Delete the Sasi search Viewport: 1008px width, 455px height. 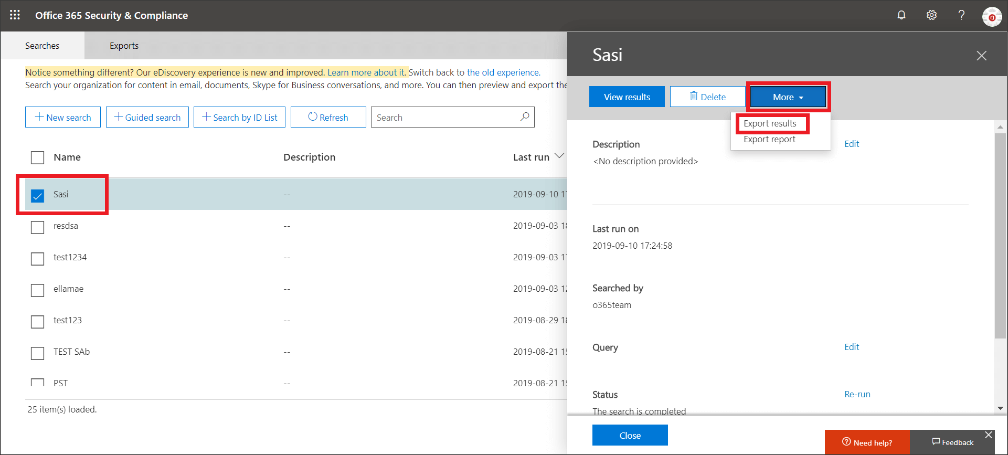pyautogui.click(x=707, y=97)
